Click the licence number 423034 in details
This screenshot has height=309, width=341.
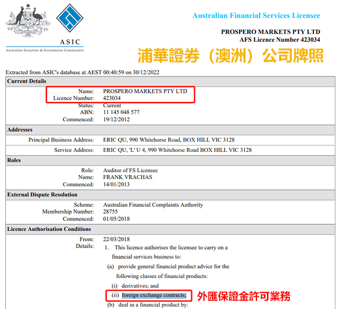point(112,98)
